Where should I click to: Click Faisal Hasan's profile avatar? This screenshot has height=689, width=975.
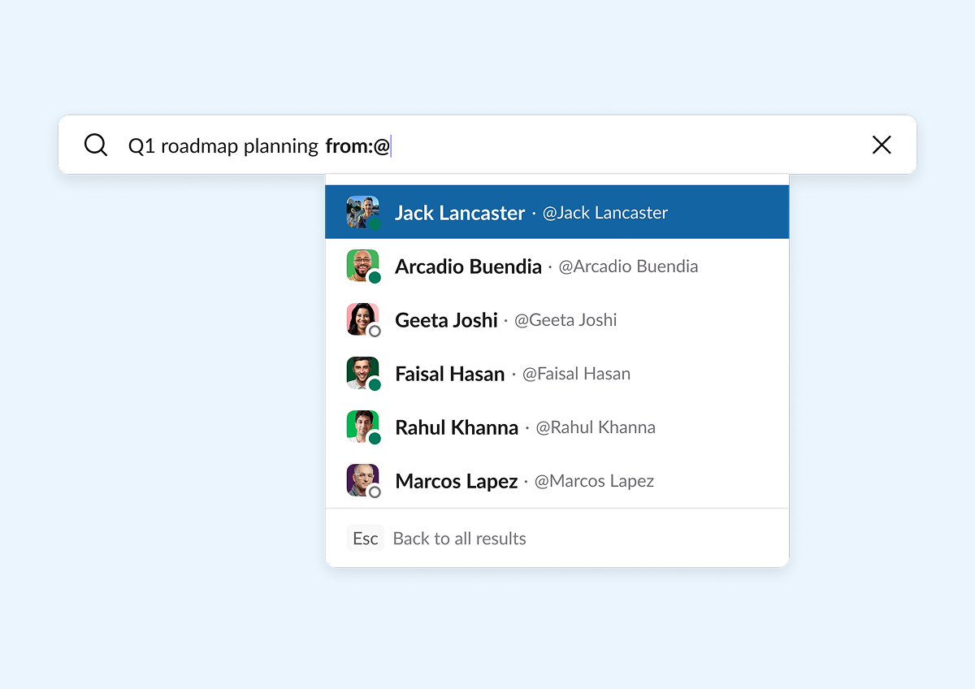click(x=362, y=373)
